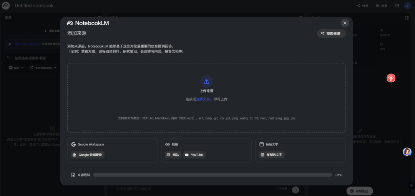Click the Deep Research promo link
Viewport: 415px width, 196px height.
[27, 44]
